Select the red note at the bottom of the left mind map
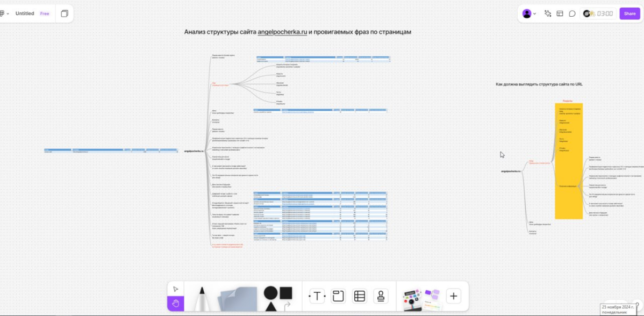The width and height of the screenshot is (644, 316). coord(227,246)
